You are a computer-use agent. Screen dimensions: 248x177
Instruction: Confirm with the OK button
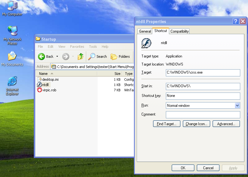click(183, 168)
